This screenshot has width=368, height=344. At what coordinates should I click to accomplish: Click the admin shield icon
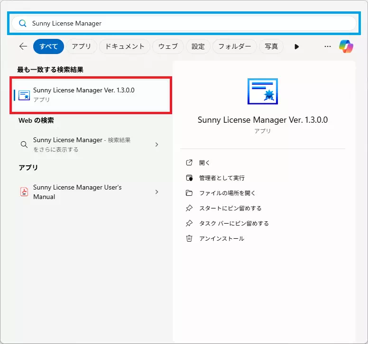coord(189,178)
